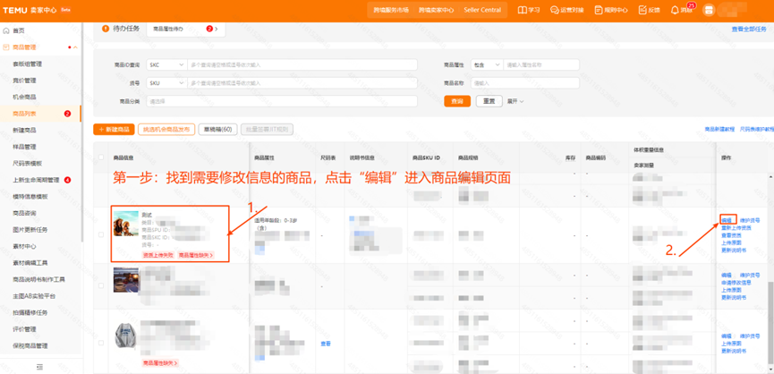This screenshot has width=774, height=374.
Task: Click the 运营对接 chat icon
Action: (x=555, y=10)
